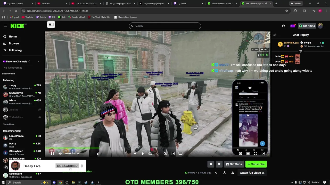Open the Twitch bookmark
Viewport: 330px width, 185px height.
click(41, 17)
